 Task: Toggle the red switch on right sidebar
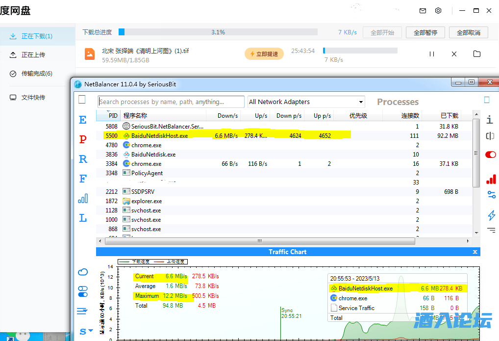490,155
